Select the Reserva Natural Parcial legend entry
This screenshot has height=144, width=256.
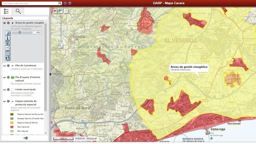[x=28, y=123]
